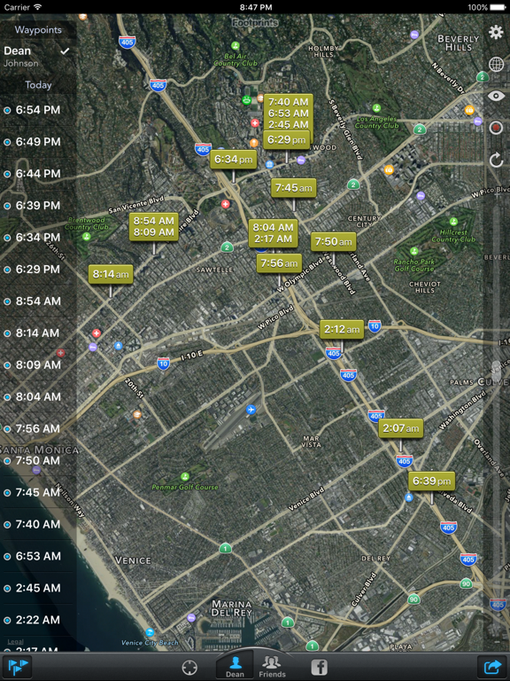This screenshot has width=510, height=681.
Task: Tap the 7:45 am map callout
Action: 294,188
